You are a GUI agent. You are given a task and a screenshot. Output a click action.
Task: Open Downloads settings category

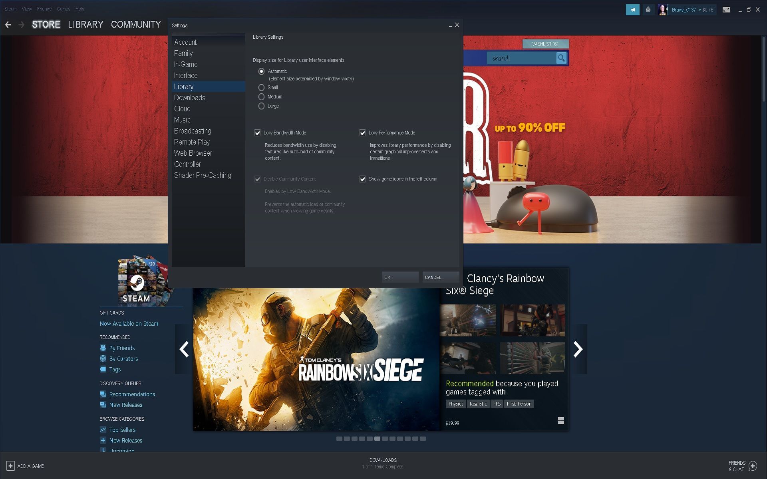click(208, 98)
